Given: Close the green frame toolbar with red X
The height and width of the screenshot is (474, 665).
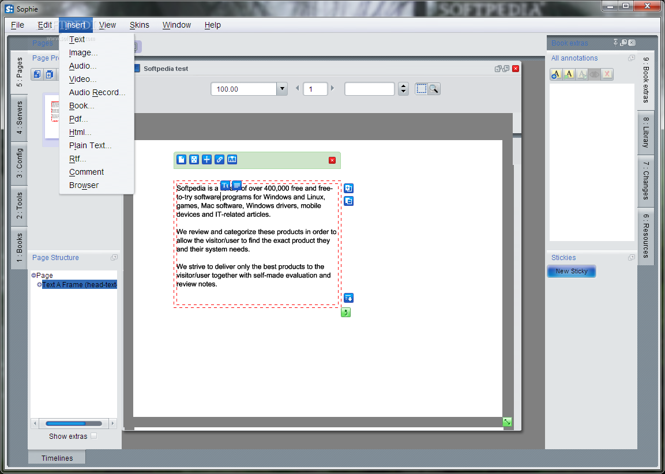Looking at the screenshot, I should coord(332,160).
